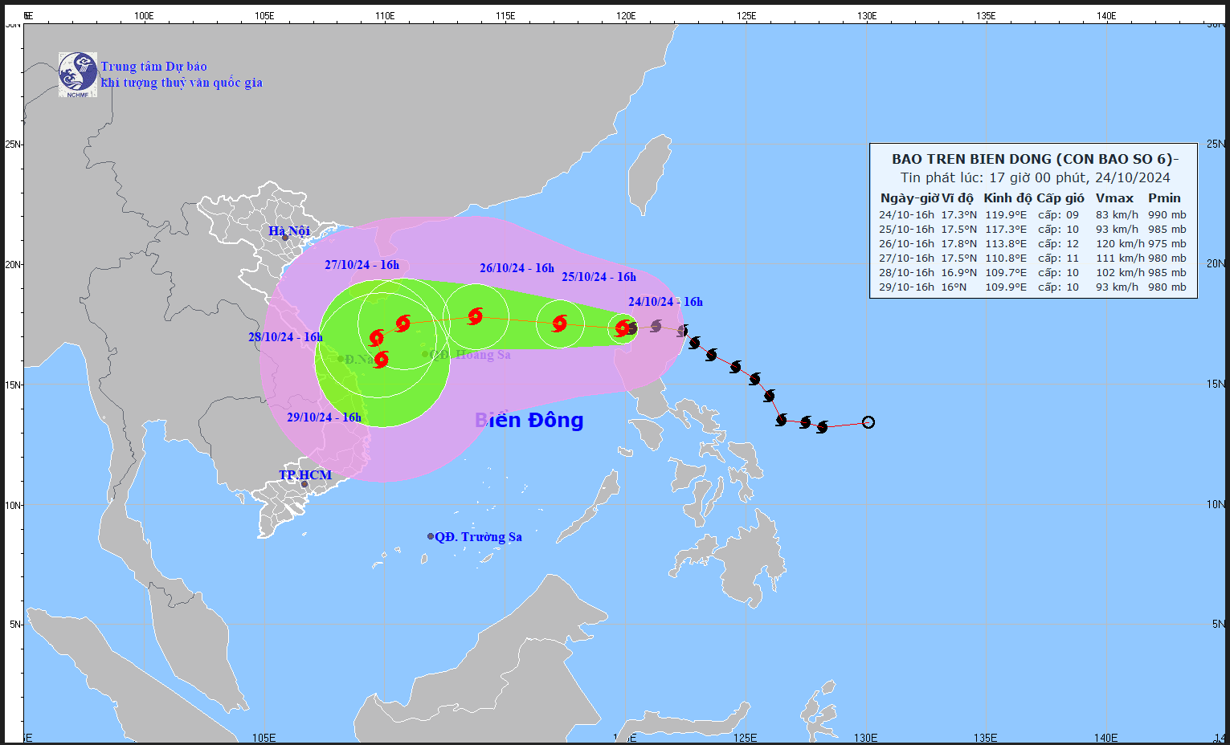Screen dimensions: 1230x745
Task: Click the Vmax column header in the table
Action: click(x=1114, y=197)
